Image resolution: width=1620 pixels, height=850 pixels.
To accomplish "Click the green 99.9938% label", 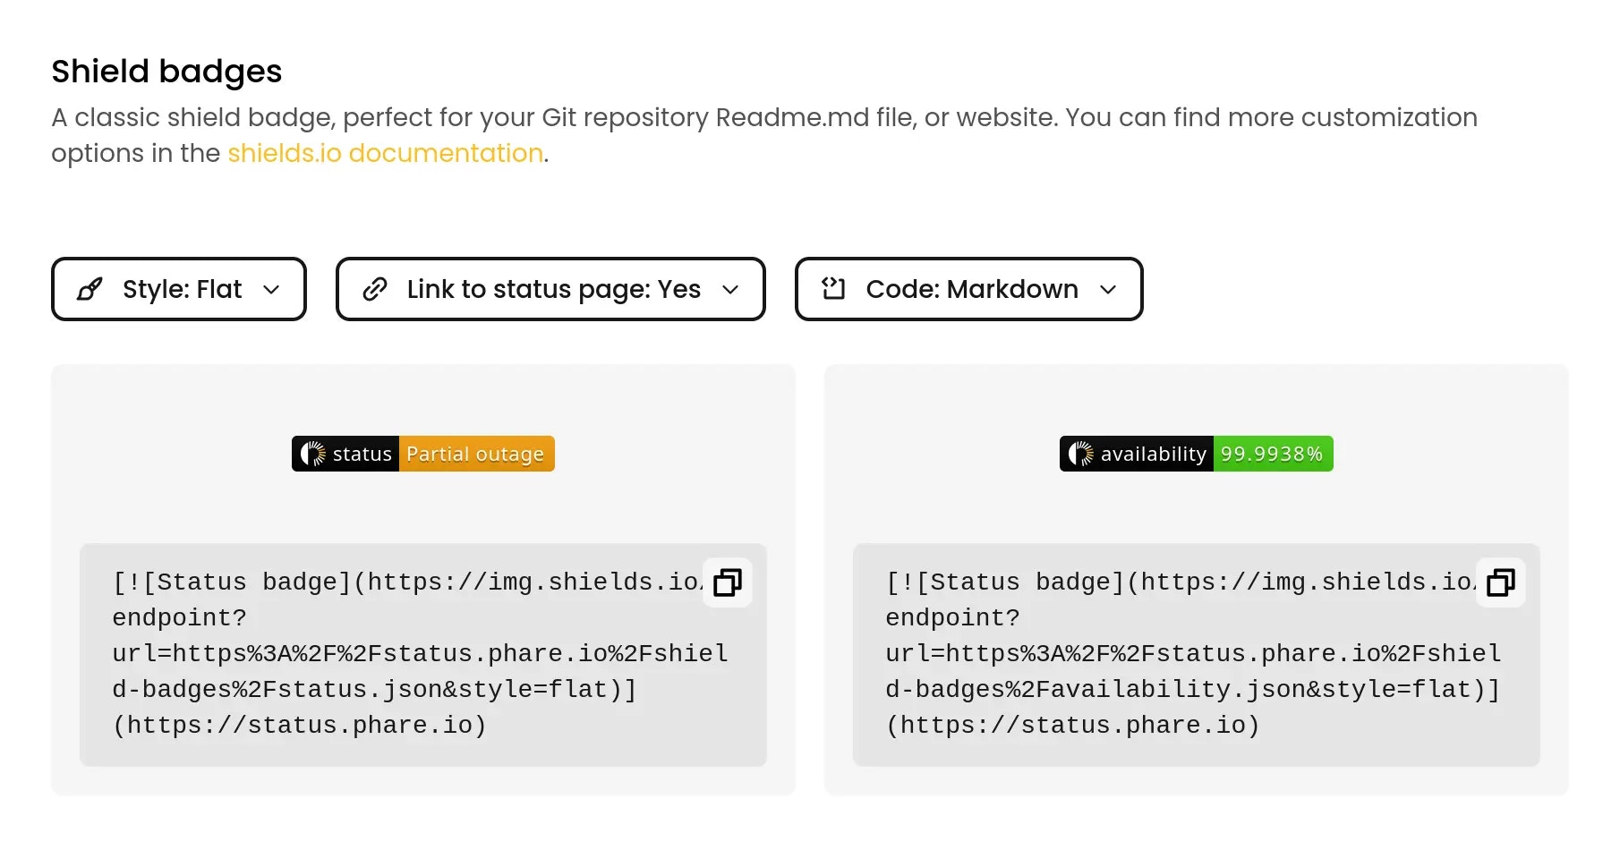I will click(x=1273, y=454).
